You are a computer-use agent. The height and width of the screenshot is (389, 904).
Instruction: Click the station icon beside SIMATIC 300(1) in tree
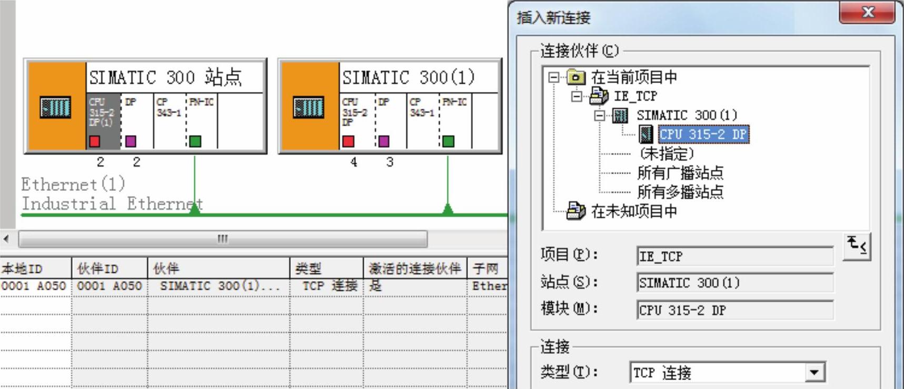[x=620, y=115]
